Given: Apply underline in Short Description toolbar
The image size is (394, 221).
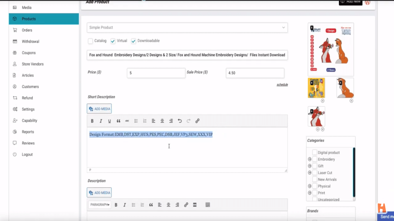Looking at the screenshot, I should pyautogui.click(x=110, y=121).
